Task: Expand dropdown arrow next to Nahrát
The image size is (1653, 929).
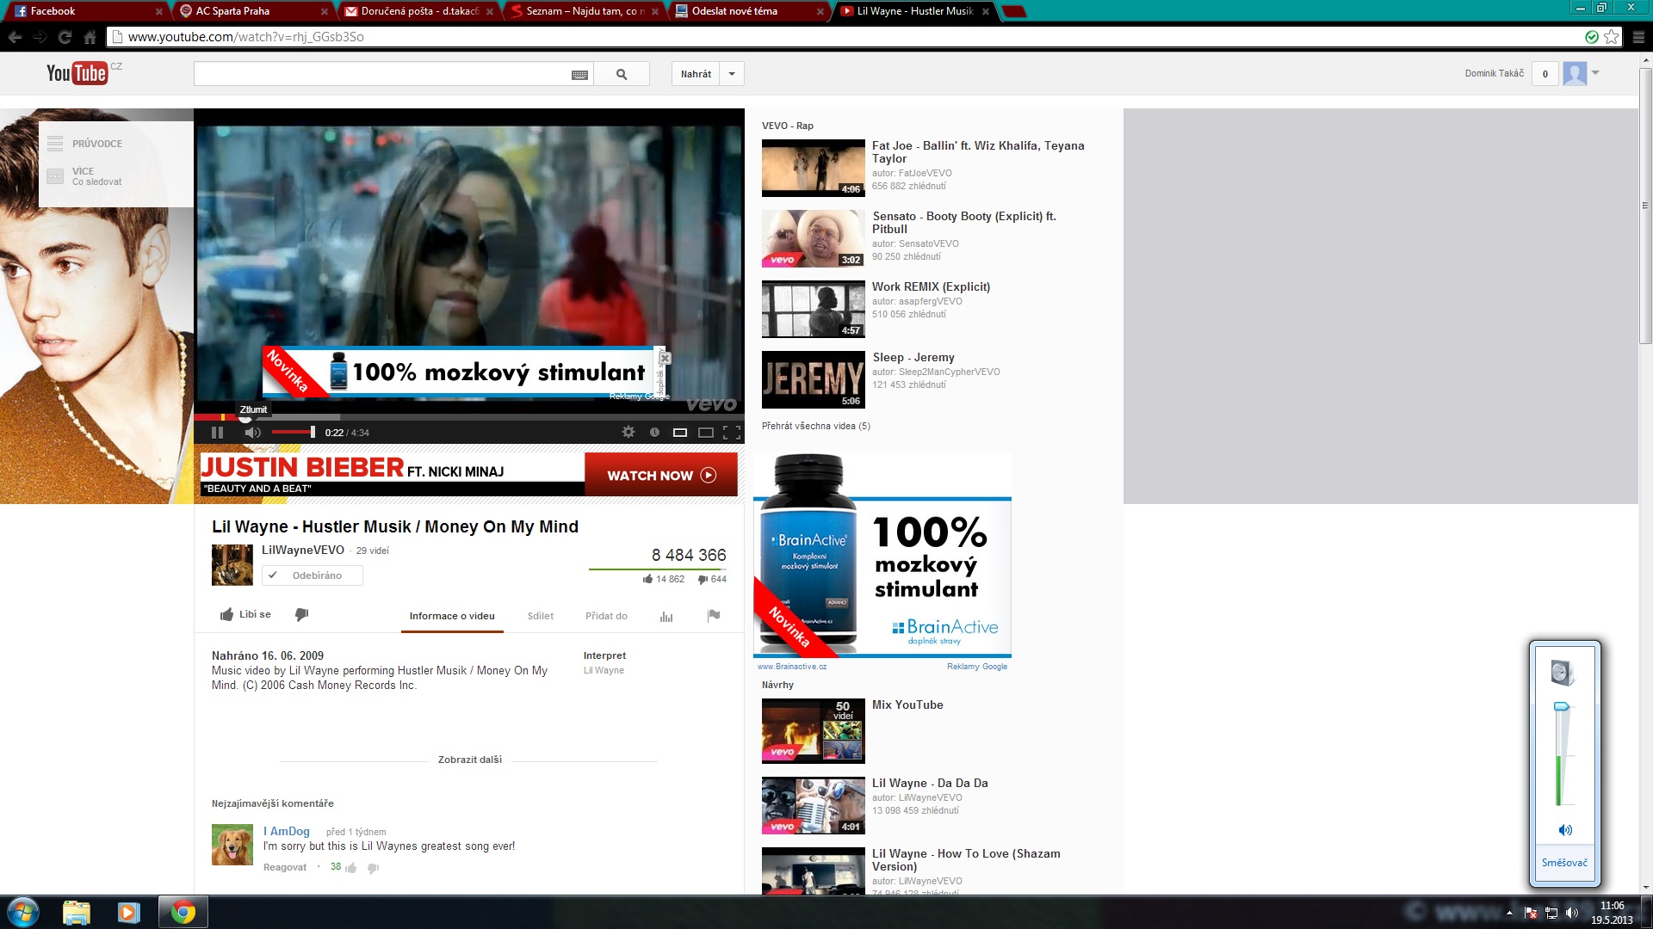Action: point(732,74)
